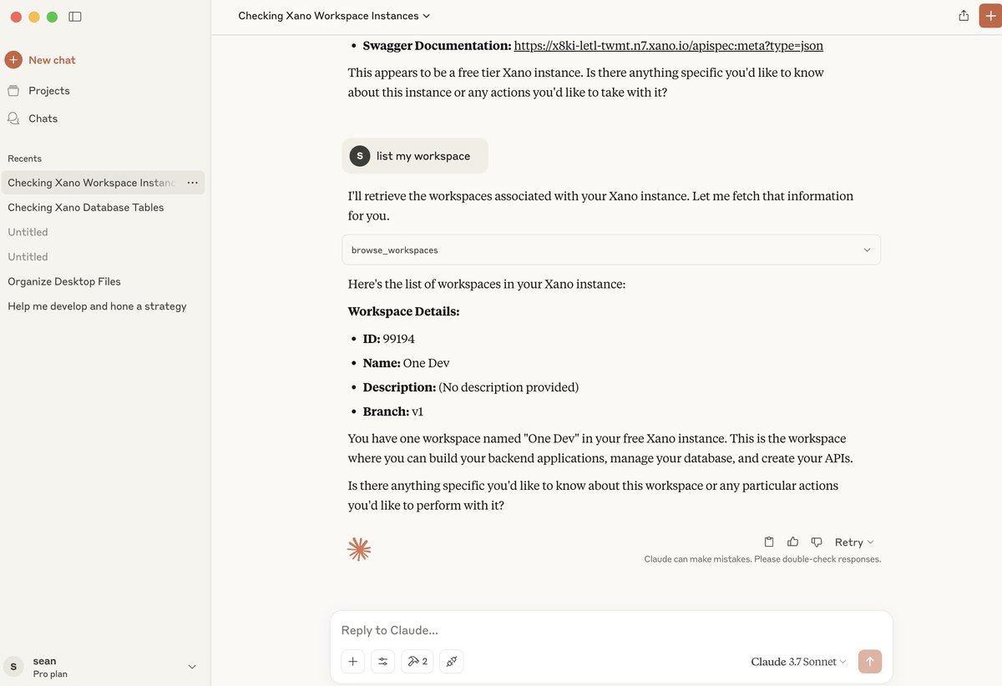Copy the response with the clipboard icon
Image resolution: width=1002 pixels, height=686 pixels.
click(770, 542)
